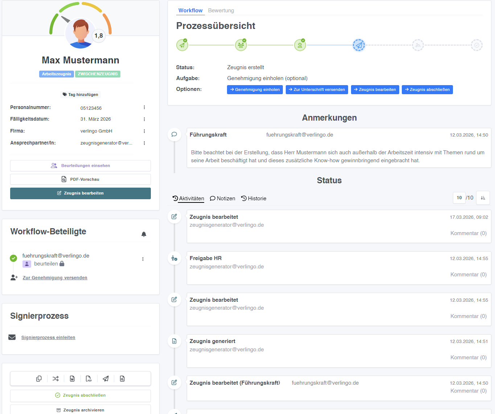Click the edit icon of Zeugnis bearbeitet (Führungskraft) entry

pyautogui.click(x=174, y=382)
